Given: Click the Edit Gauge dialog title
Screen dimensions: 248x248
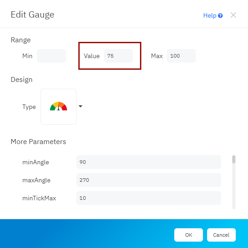Looking at the screenshot, I should [x=32, y=15].
